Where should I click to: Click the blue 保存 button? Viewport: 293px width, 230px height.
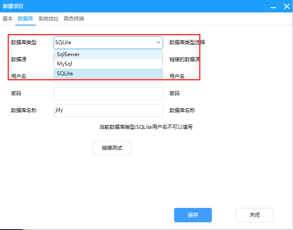click(x=193, y=215)
